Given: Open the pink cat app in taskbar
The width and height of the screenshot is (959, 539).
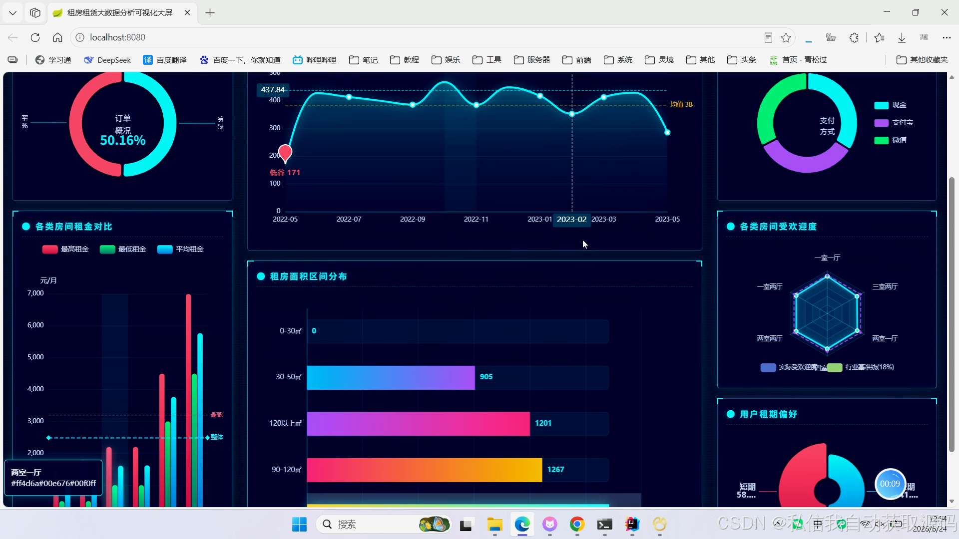Looking at the screenshot, I should (549, 524).
